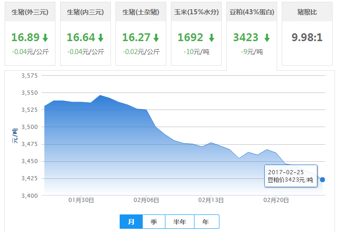The height and width of the screenshot is (232, 340).
Task: Click the 3,400 y-axis label
Action: (30, 196)
